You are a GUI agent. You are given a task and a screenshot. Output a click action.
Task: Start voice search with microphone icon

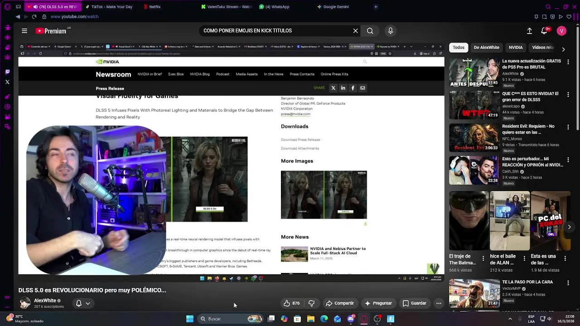tap(391, 31)
